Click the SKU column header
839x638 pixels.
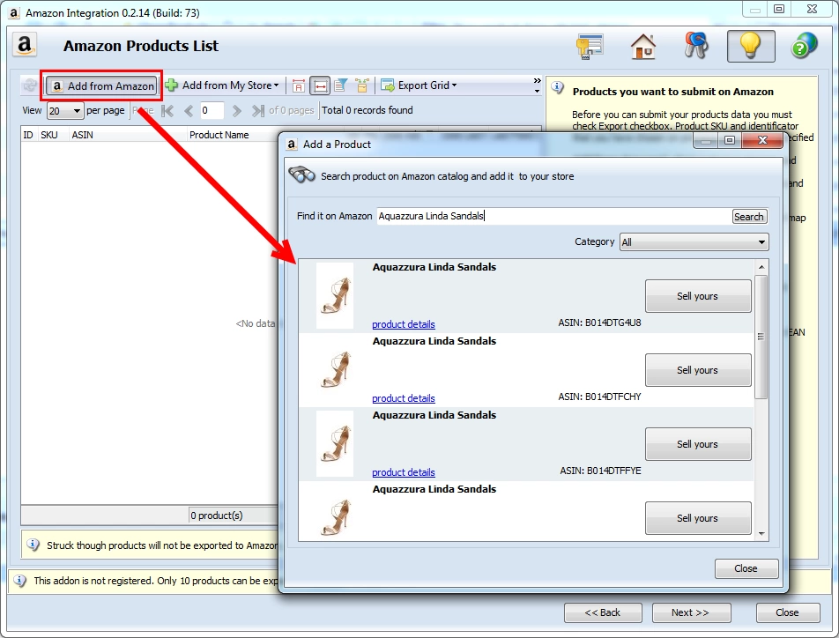tap(53, 135)
